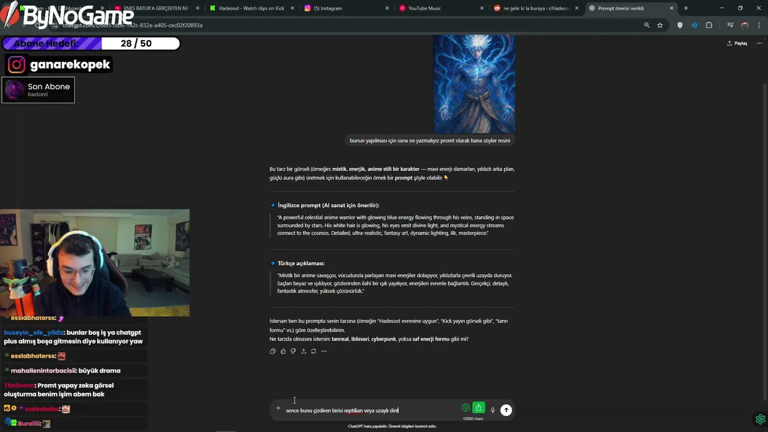Close the r/Hadesost Reddit tab
Viewport: 768px width, 432px height.
[x=577, y=8]
